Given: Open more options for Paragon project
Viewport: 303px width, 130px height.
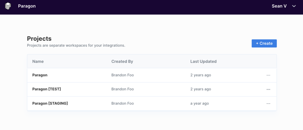Looking at the screenshot, I should (268, 75).
